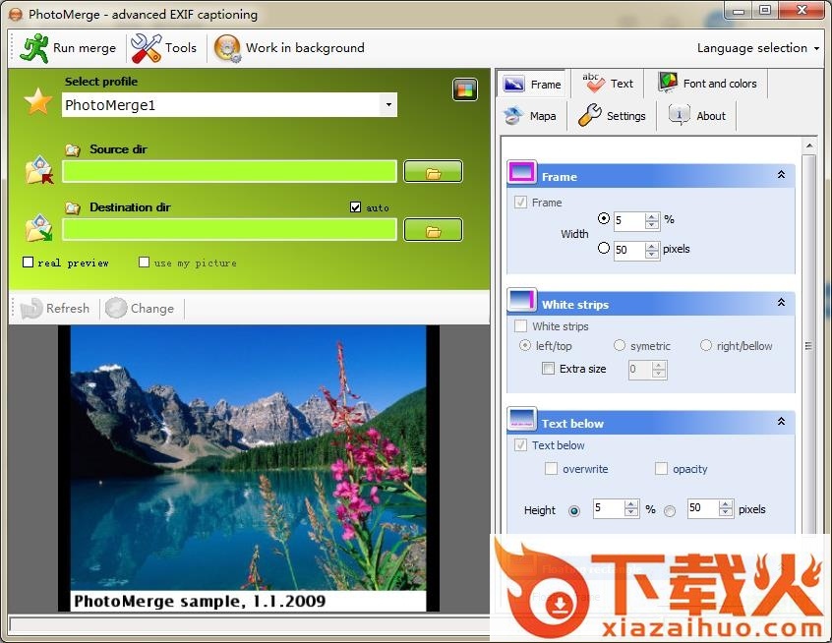Click the gold star profile icon
Screen dimensions: 832x643
[38, 101]
